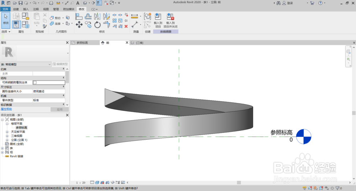Click the horizontal scrollbar thumb below canvas
356x191 pixels.
[239, 182]
